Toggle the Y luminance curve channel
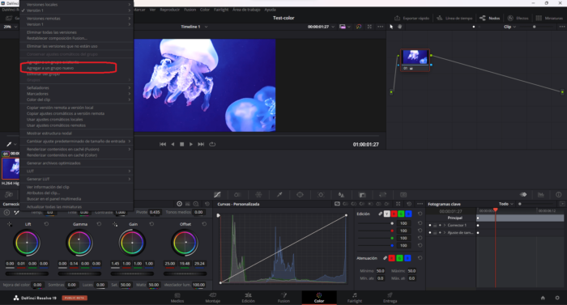567x305 pixels. coord(387,214)
